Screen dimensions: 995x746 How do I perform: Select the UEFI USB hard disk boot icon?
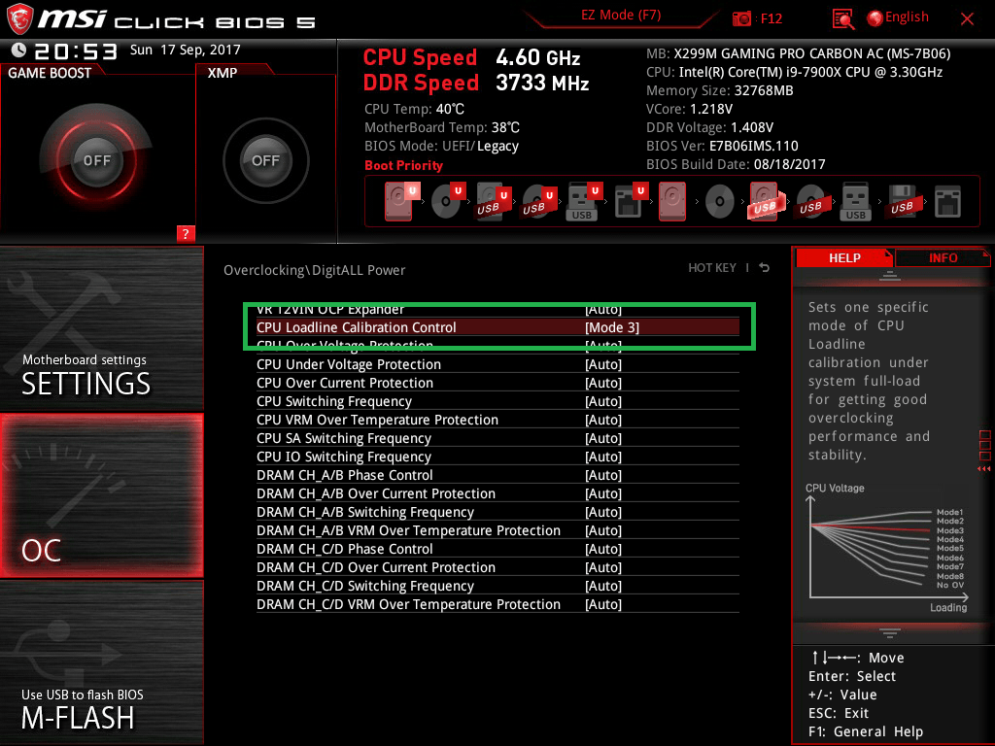point(494,201)
